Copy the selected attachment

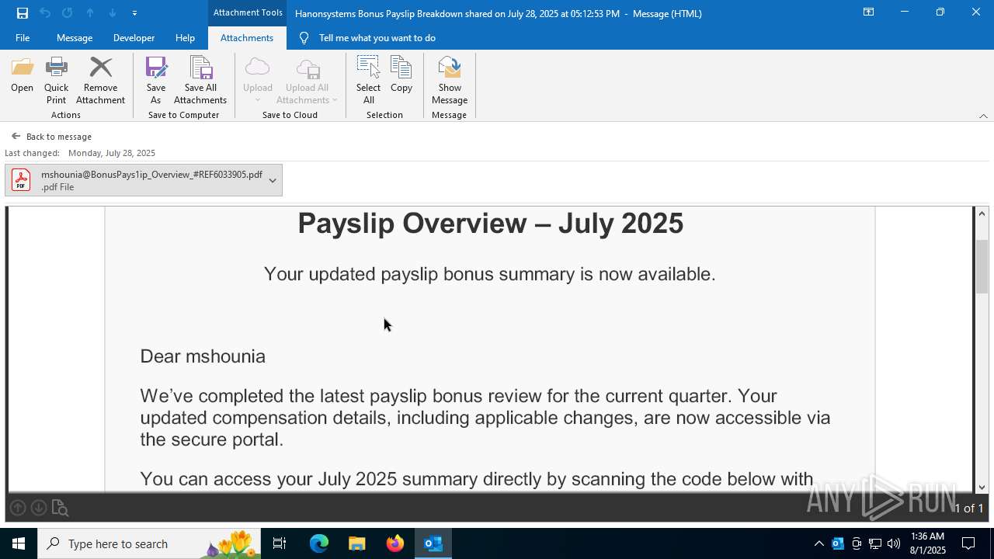[401, 80]
